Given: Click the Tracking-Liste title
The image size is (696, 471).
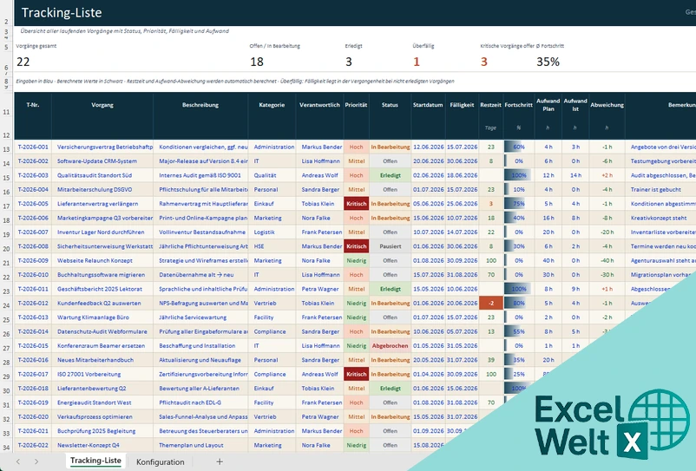Looking at the screenshot, I should [x=62, y=12].
